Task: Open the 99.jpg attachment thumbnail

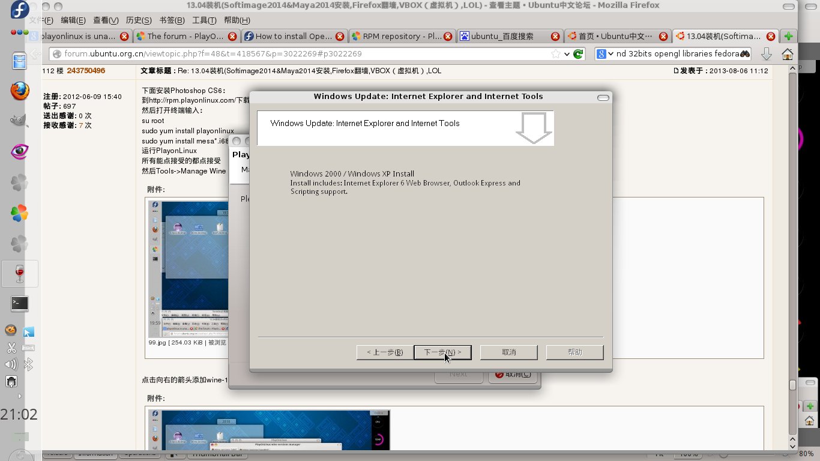Action: 188,270
